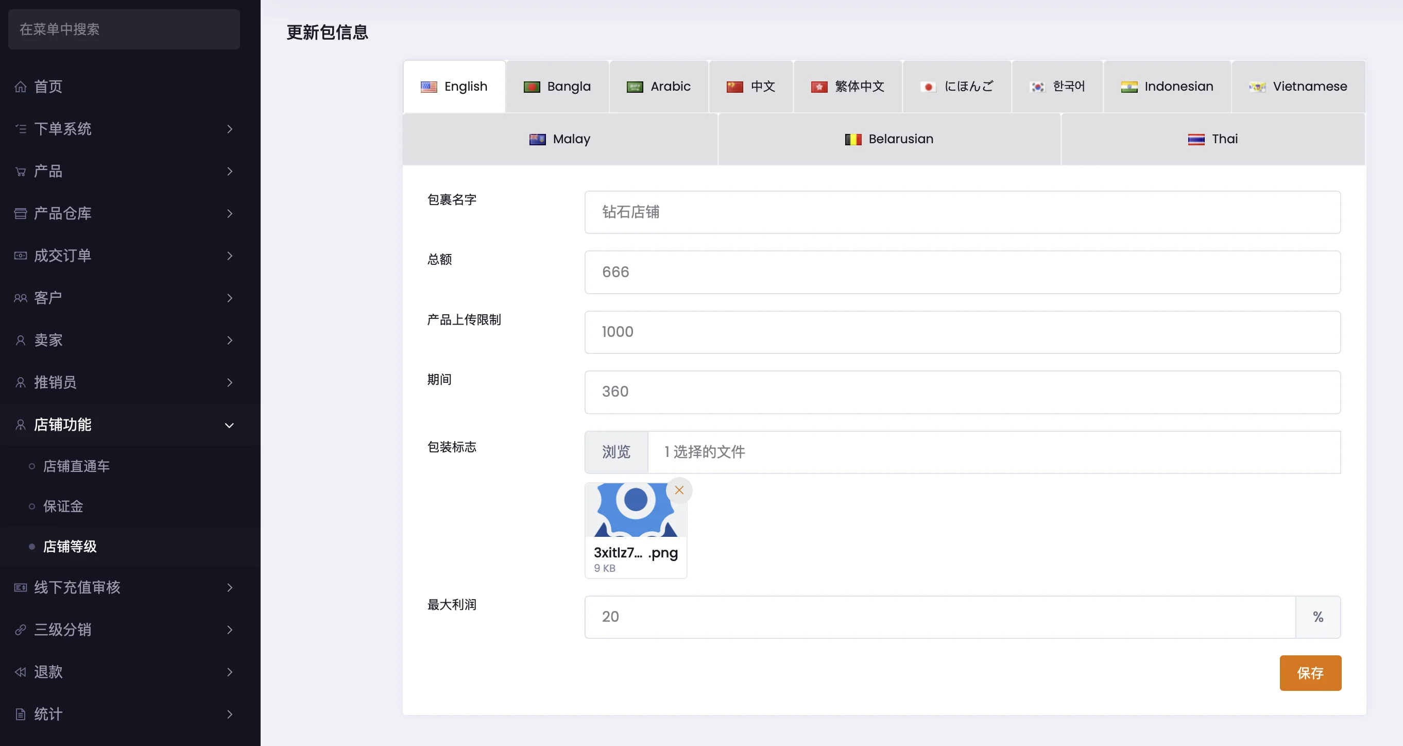
Task: Select the 中文 language tab
Action: pos(750,87)
